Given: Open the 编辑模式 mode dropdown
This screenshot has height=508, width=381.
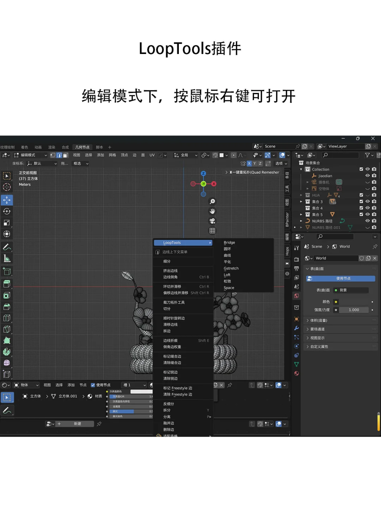Looking at the screenshot, I should pos(30,155).
